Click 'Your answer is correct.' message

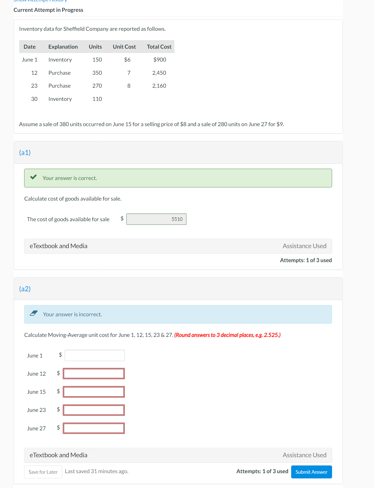(x=70, y=178)
